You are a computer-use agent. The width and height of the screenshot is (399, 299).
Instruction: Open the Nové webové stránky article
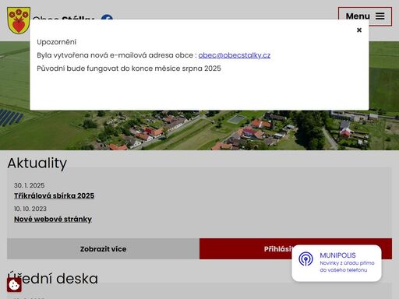click(53, 219)
